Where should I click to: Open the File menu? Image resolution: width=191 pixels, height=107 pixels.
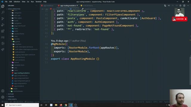click(x=6, y=2)
